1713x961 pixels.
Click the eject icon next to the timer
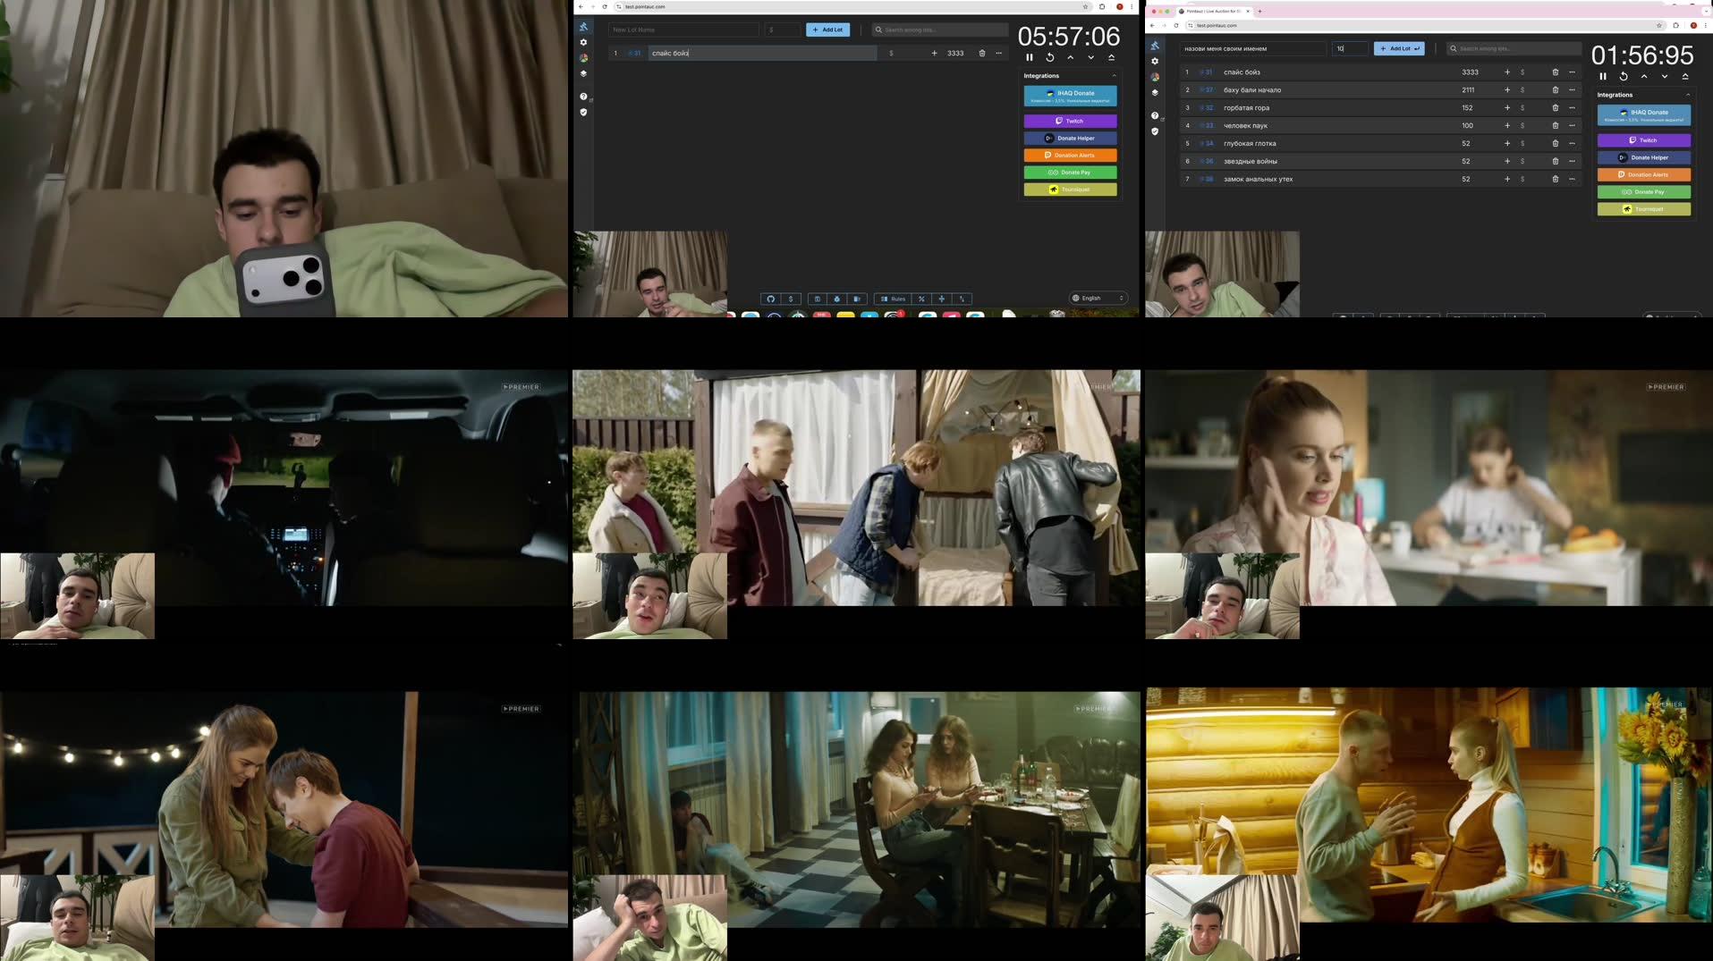pos(1111,56)
